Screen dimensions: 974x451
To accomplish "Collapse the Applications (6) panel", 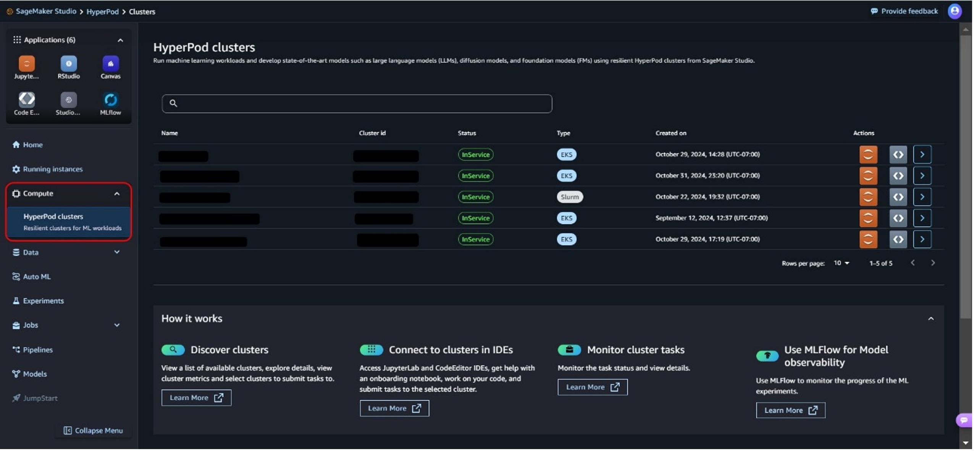I will pyautogui.click(x=121, y=40).
